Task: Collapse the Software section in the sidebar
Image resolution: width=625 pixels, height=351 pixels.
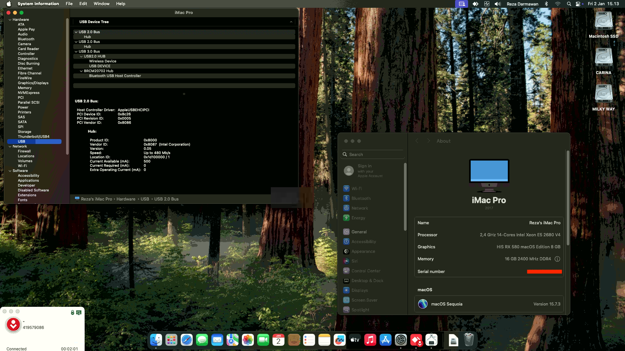Action: [10, 171]
